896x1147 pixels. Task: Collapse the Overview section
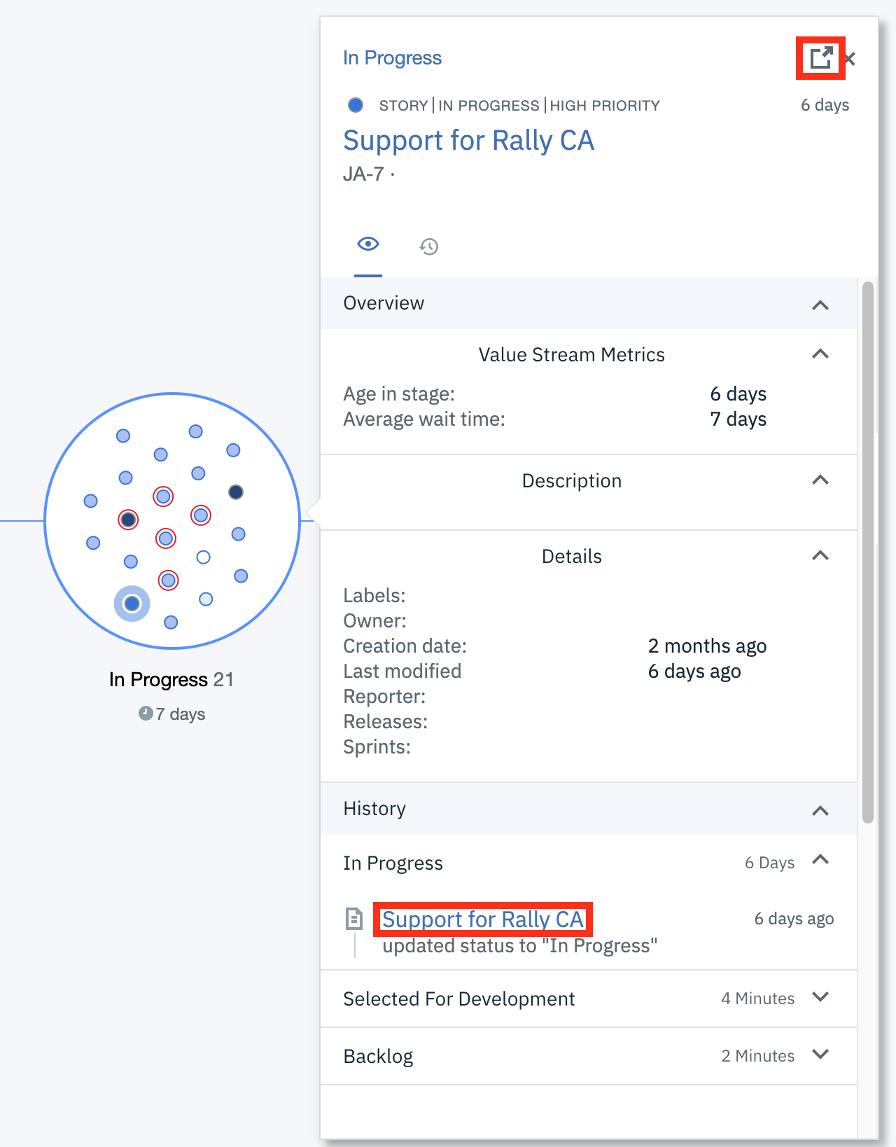point(820,305)
